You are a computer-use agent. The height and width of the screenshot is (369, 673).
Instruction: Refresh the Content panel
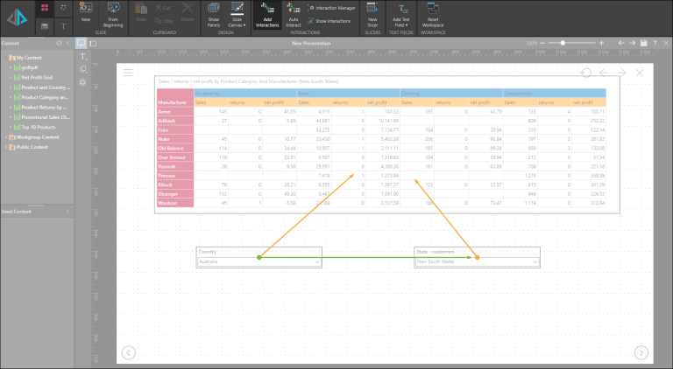click(59, 42)
